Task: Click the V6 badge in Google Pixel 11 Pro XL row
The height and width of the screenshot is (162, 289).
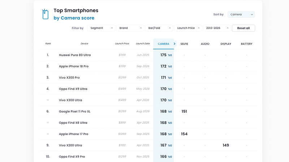Action: 170,112
